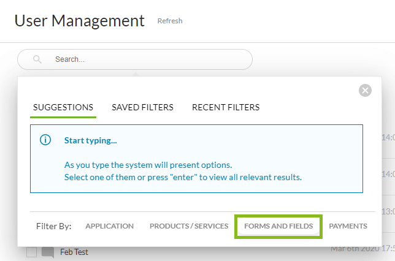Click the Refresh link
The height and width of the screenshot is (261, 395).
click(x=170, y=21)
